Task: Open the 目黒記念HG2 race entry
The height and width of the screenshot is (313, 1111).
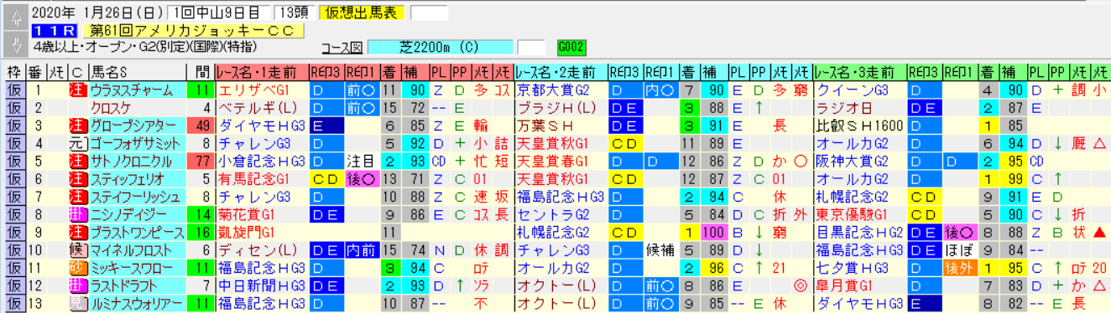Action: point(860,232)
